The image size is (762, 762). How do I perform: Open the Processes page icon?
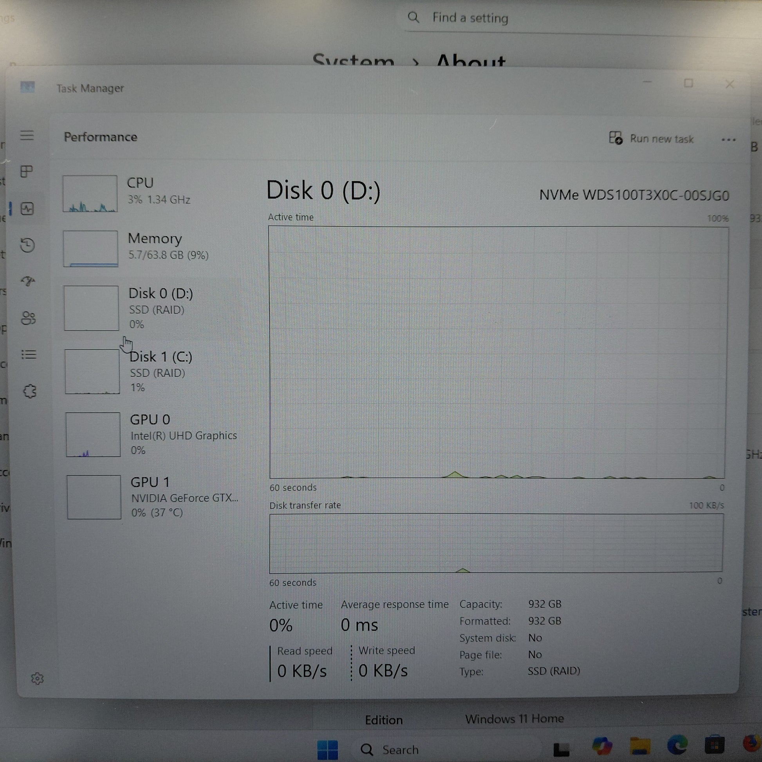coord(27,171)
